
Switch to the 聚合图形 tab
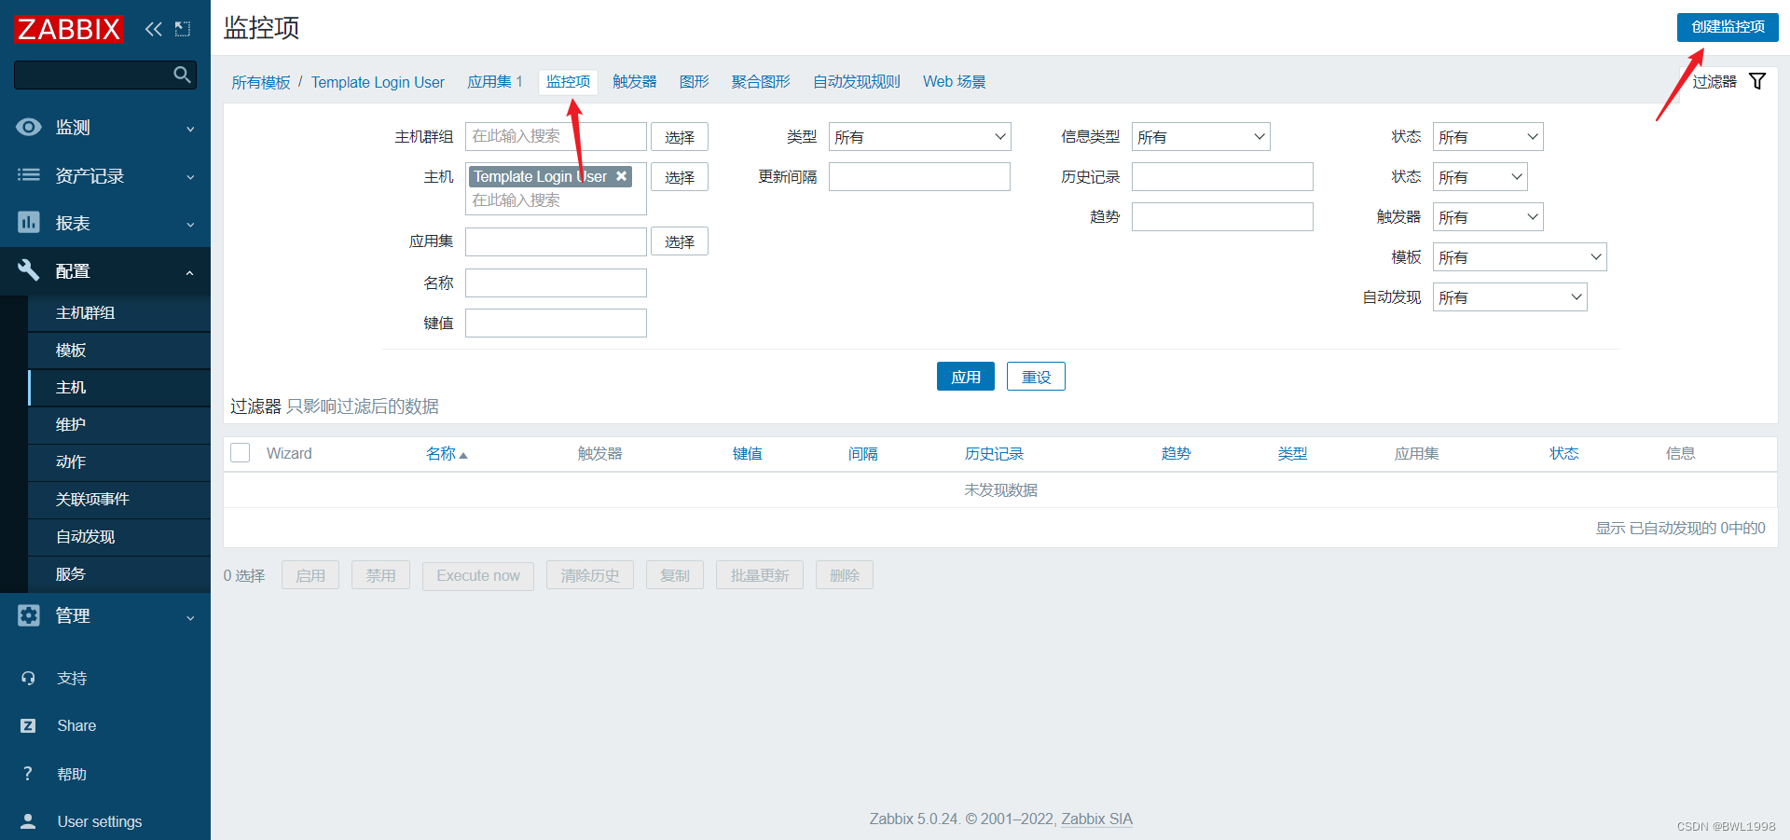click(761, 82)
